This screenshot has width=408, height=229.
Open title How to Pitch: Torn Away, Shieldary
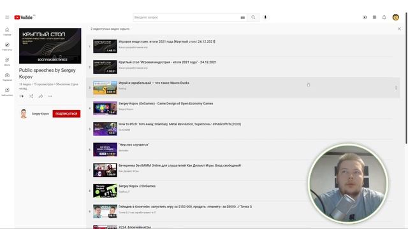(x=180, y=124)
